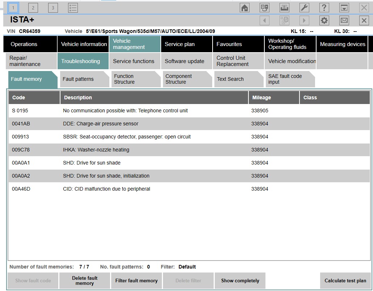Open the wrench tools icon
The image size is (373, 291).
[304, 8]
